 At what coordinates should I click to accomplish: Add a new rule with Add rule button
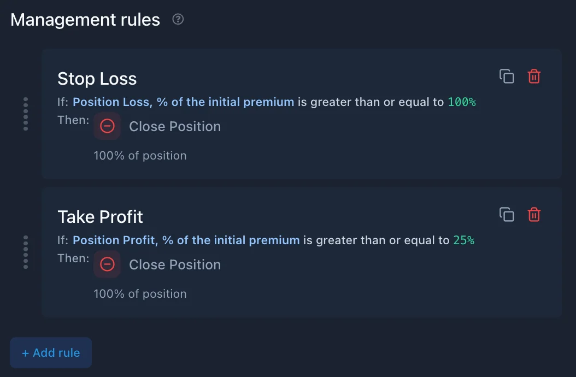click(51, 353)
